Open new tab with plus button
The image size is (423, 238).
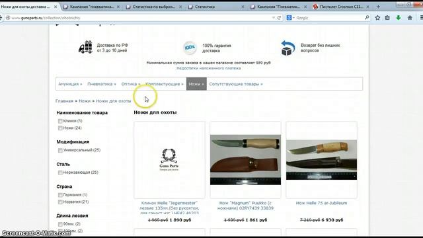point(378,7)
